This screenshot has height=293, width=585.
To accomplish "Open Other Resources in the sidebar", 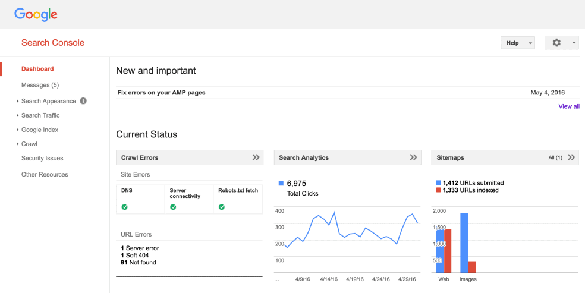I will point(45,174).
